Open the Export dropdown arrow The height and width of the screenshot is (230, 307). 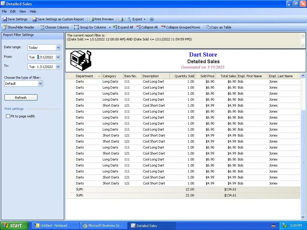pyautogui.click(x=145, y=19)
